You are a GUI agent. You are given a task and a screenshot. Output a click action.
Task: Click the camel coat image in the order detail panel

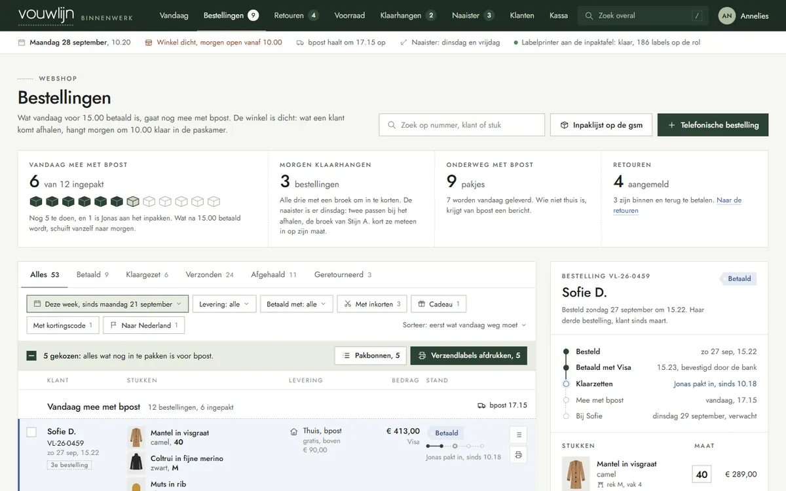click(574, 474)
